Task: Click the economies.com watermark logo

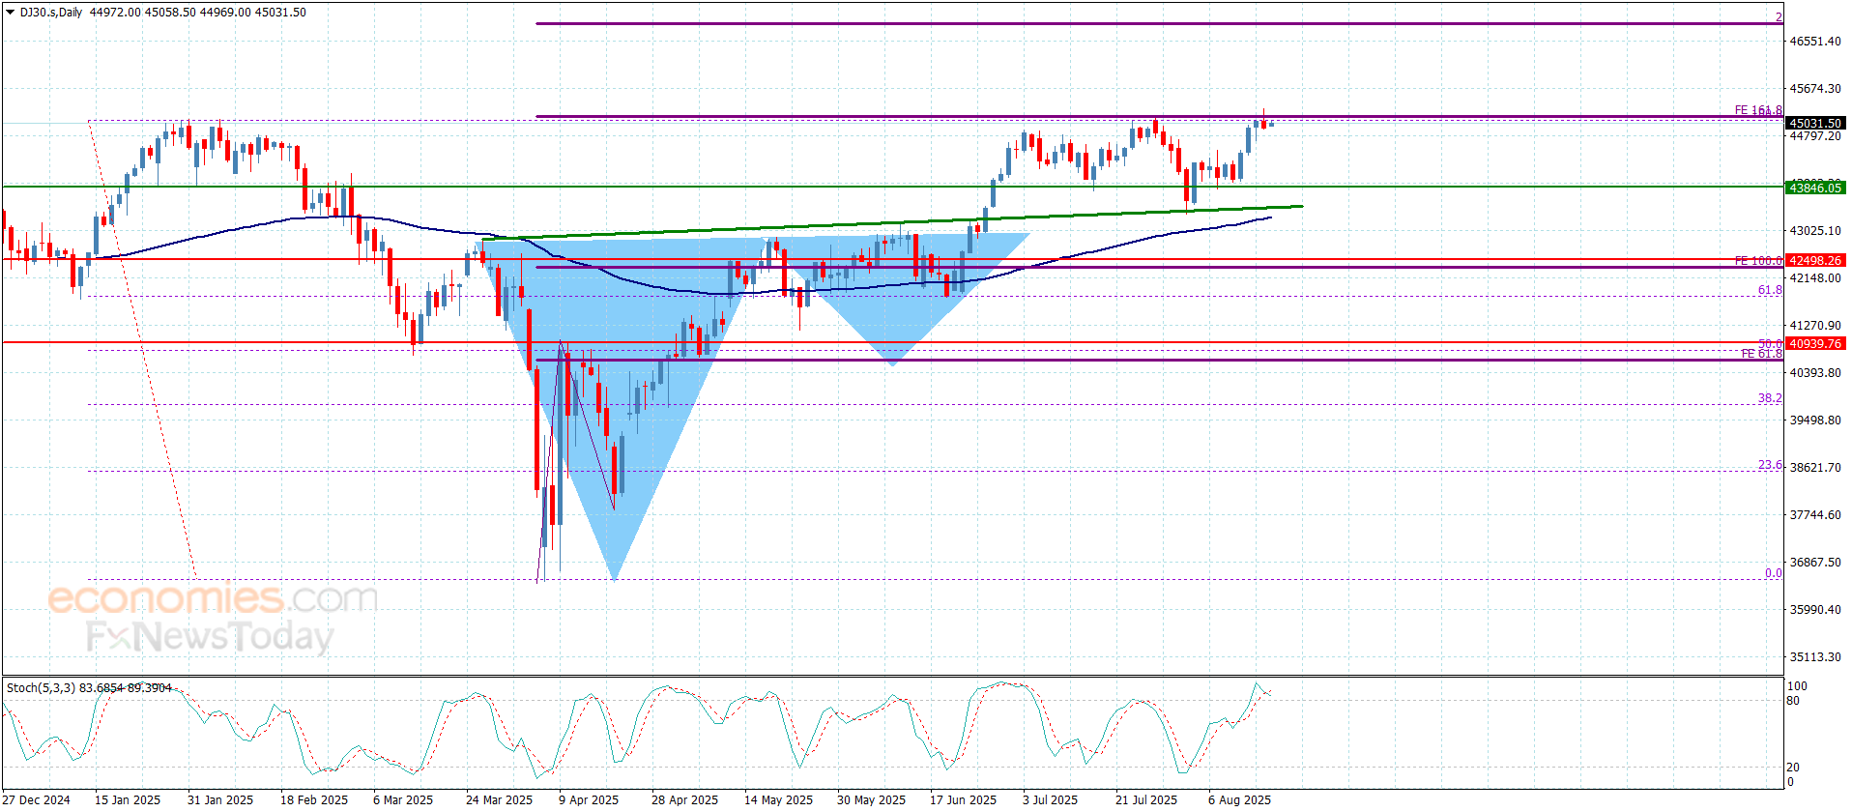Action: [x=213, y=598]
